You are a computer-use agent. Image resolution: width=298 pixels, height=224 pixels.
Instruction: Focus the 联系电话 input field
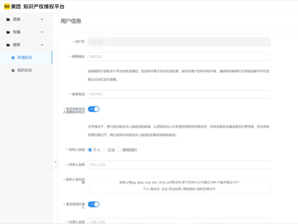click(179, 94)
